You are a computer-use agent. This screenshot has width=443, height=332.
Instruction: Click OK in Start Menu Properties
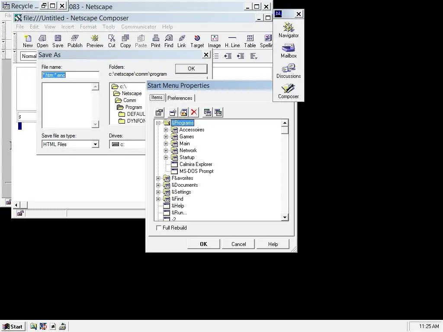coord(203,244)
